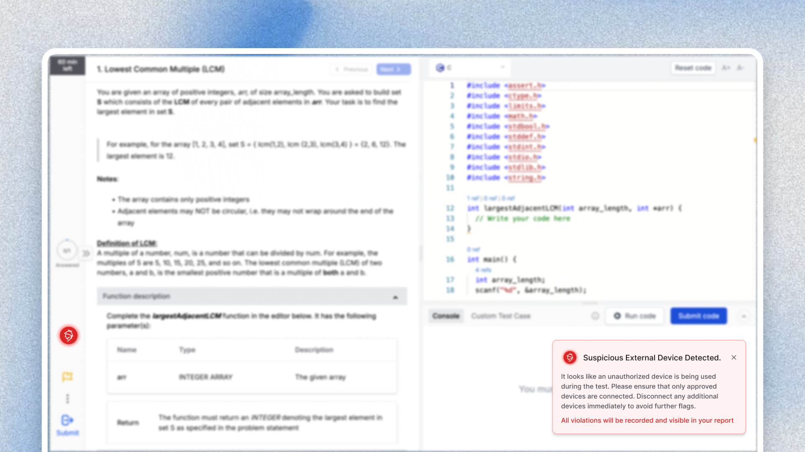Click the info icon beside Run code

point(595,316)
